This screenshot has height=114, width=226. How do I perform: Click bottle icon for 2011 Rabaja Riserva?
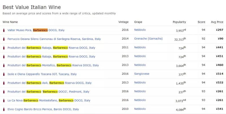pyautogui.click(x=4, y=48)
